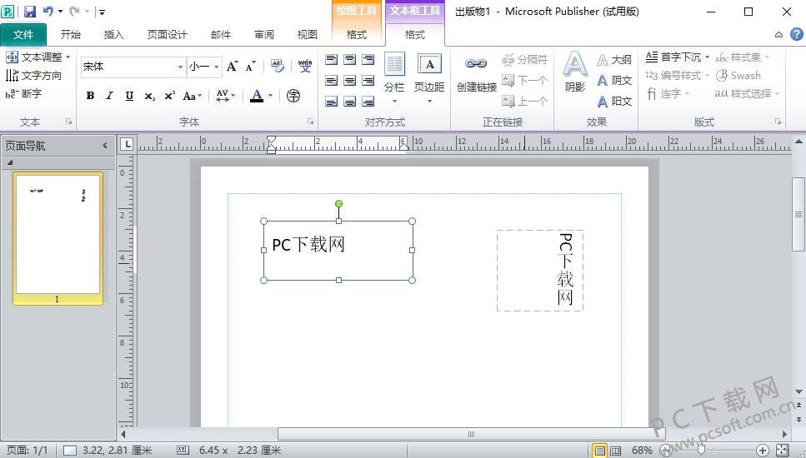Click the phonetic guide 文 icon
This screenshot has height=458, width=806.
[305, 66]
